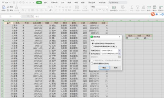The width and height of the screenshot is (164, 98).
Task: Click the cell borders icon
Action: pos(33,10)
